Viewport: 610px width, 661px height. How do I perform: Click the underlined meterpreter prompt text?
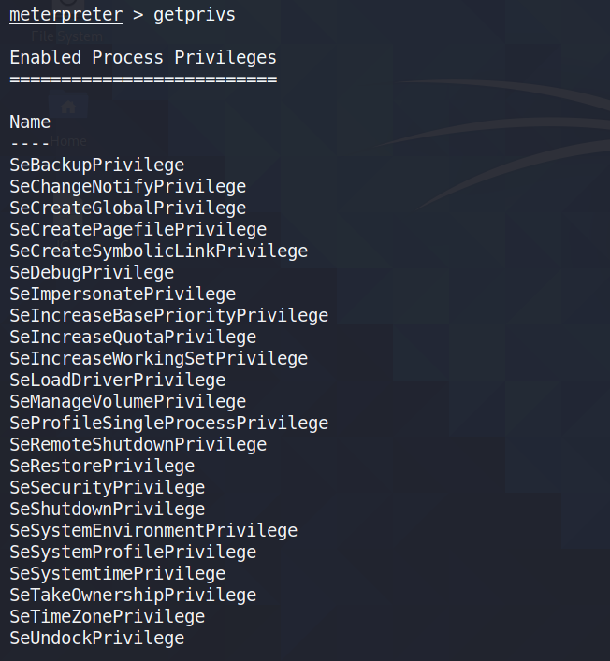66,15
